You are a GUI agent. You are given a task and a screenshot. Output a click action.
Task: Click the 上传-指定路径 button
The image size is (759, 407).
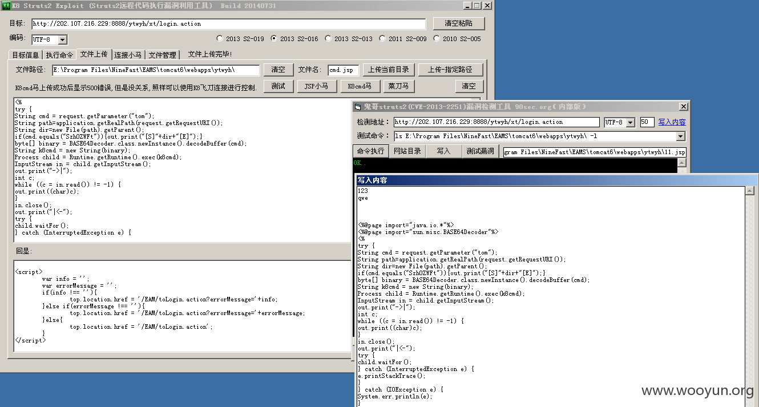450,70
